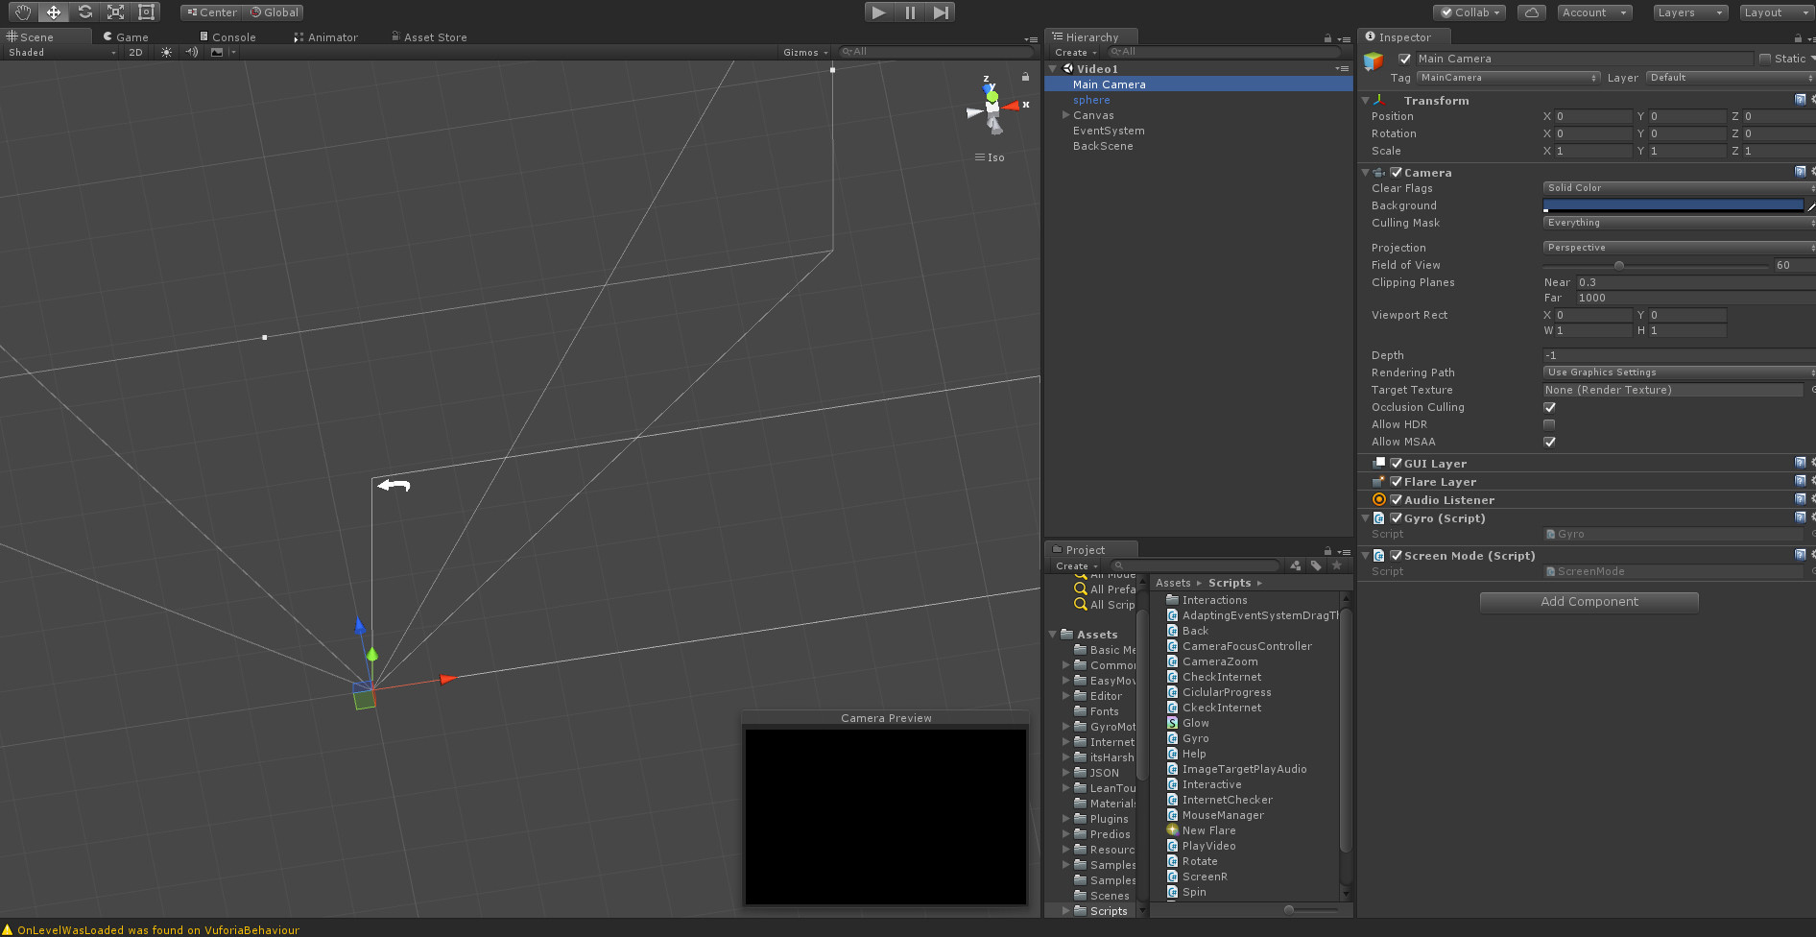Toggle scene lighting sun icon

[167, 53]
